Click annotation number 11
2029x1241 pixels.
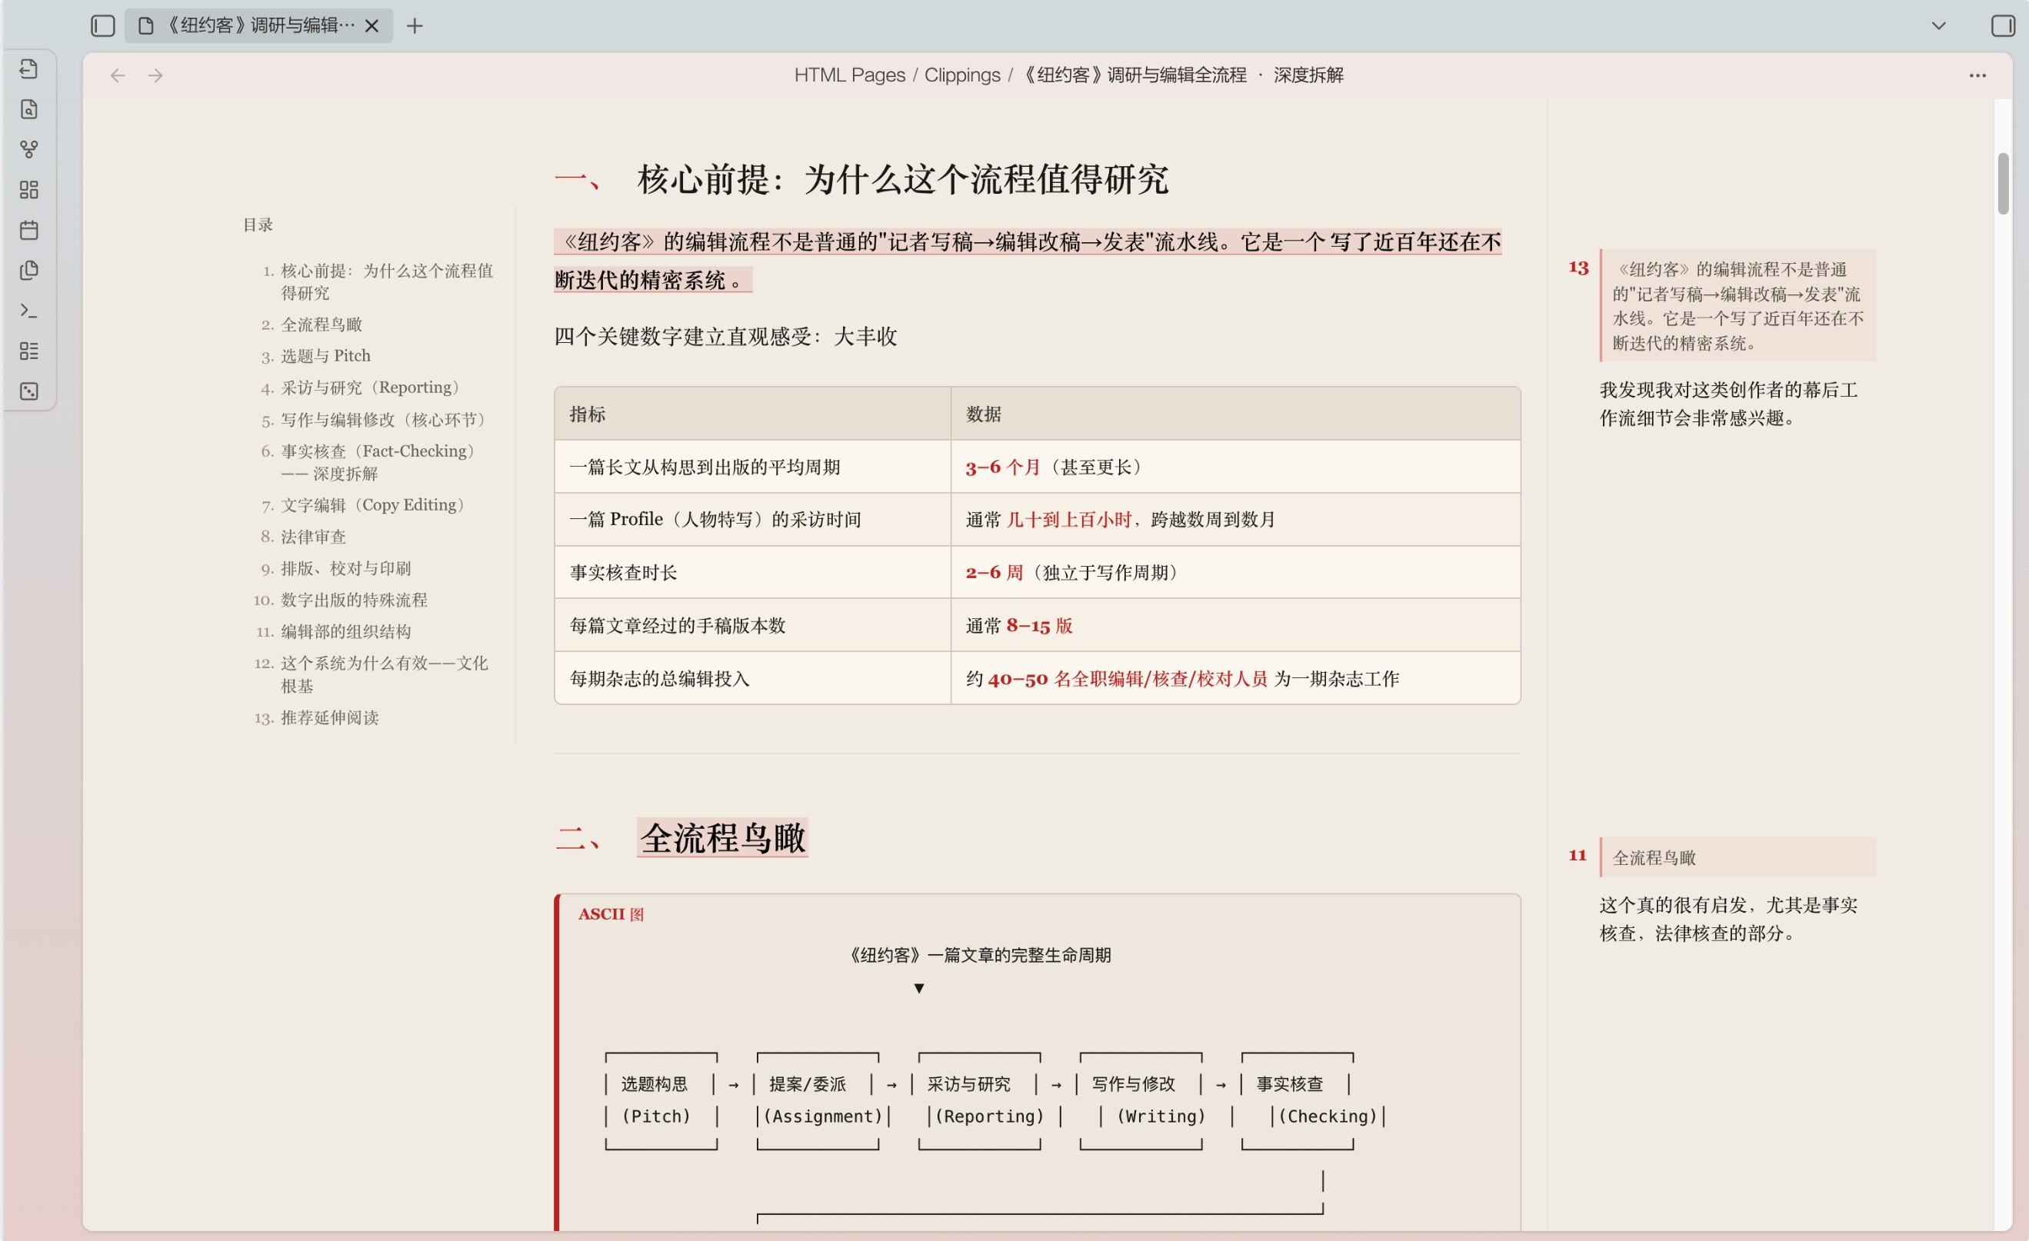tap(1578, 855)
